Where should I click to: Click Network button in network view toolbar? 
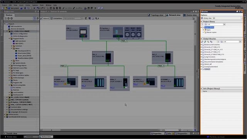pos(45,19)
